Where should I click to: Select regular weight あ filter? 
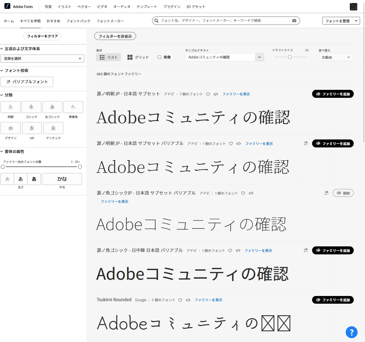click(x=21, y=179)
